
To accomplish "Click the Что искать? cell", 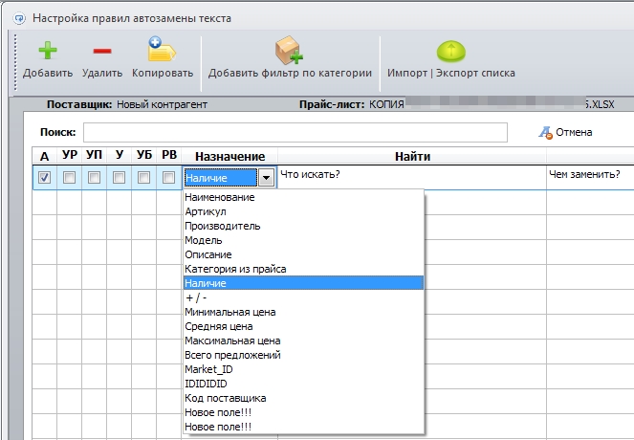I will (x=411, y=177).
